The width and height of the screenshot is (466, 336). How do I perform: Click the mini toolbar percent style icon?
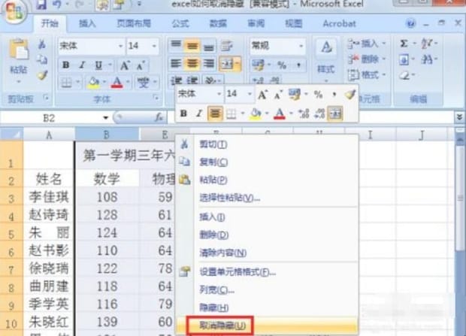point(318,94)
